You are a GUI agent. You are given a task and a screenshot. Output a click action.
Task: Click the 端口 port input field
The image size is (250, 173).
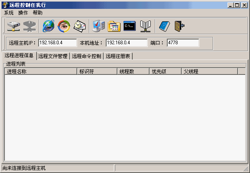182,43
